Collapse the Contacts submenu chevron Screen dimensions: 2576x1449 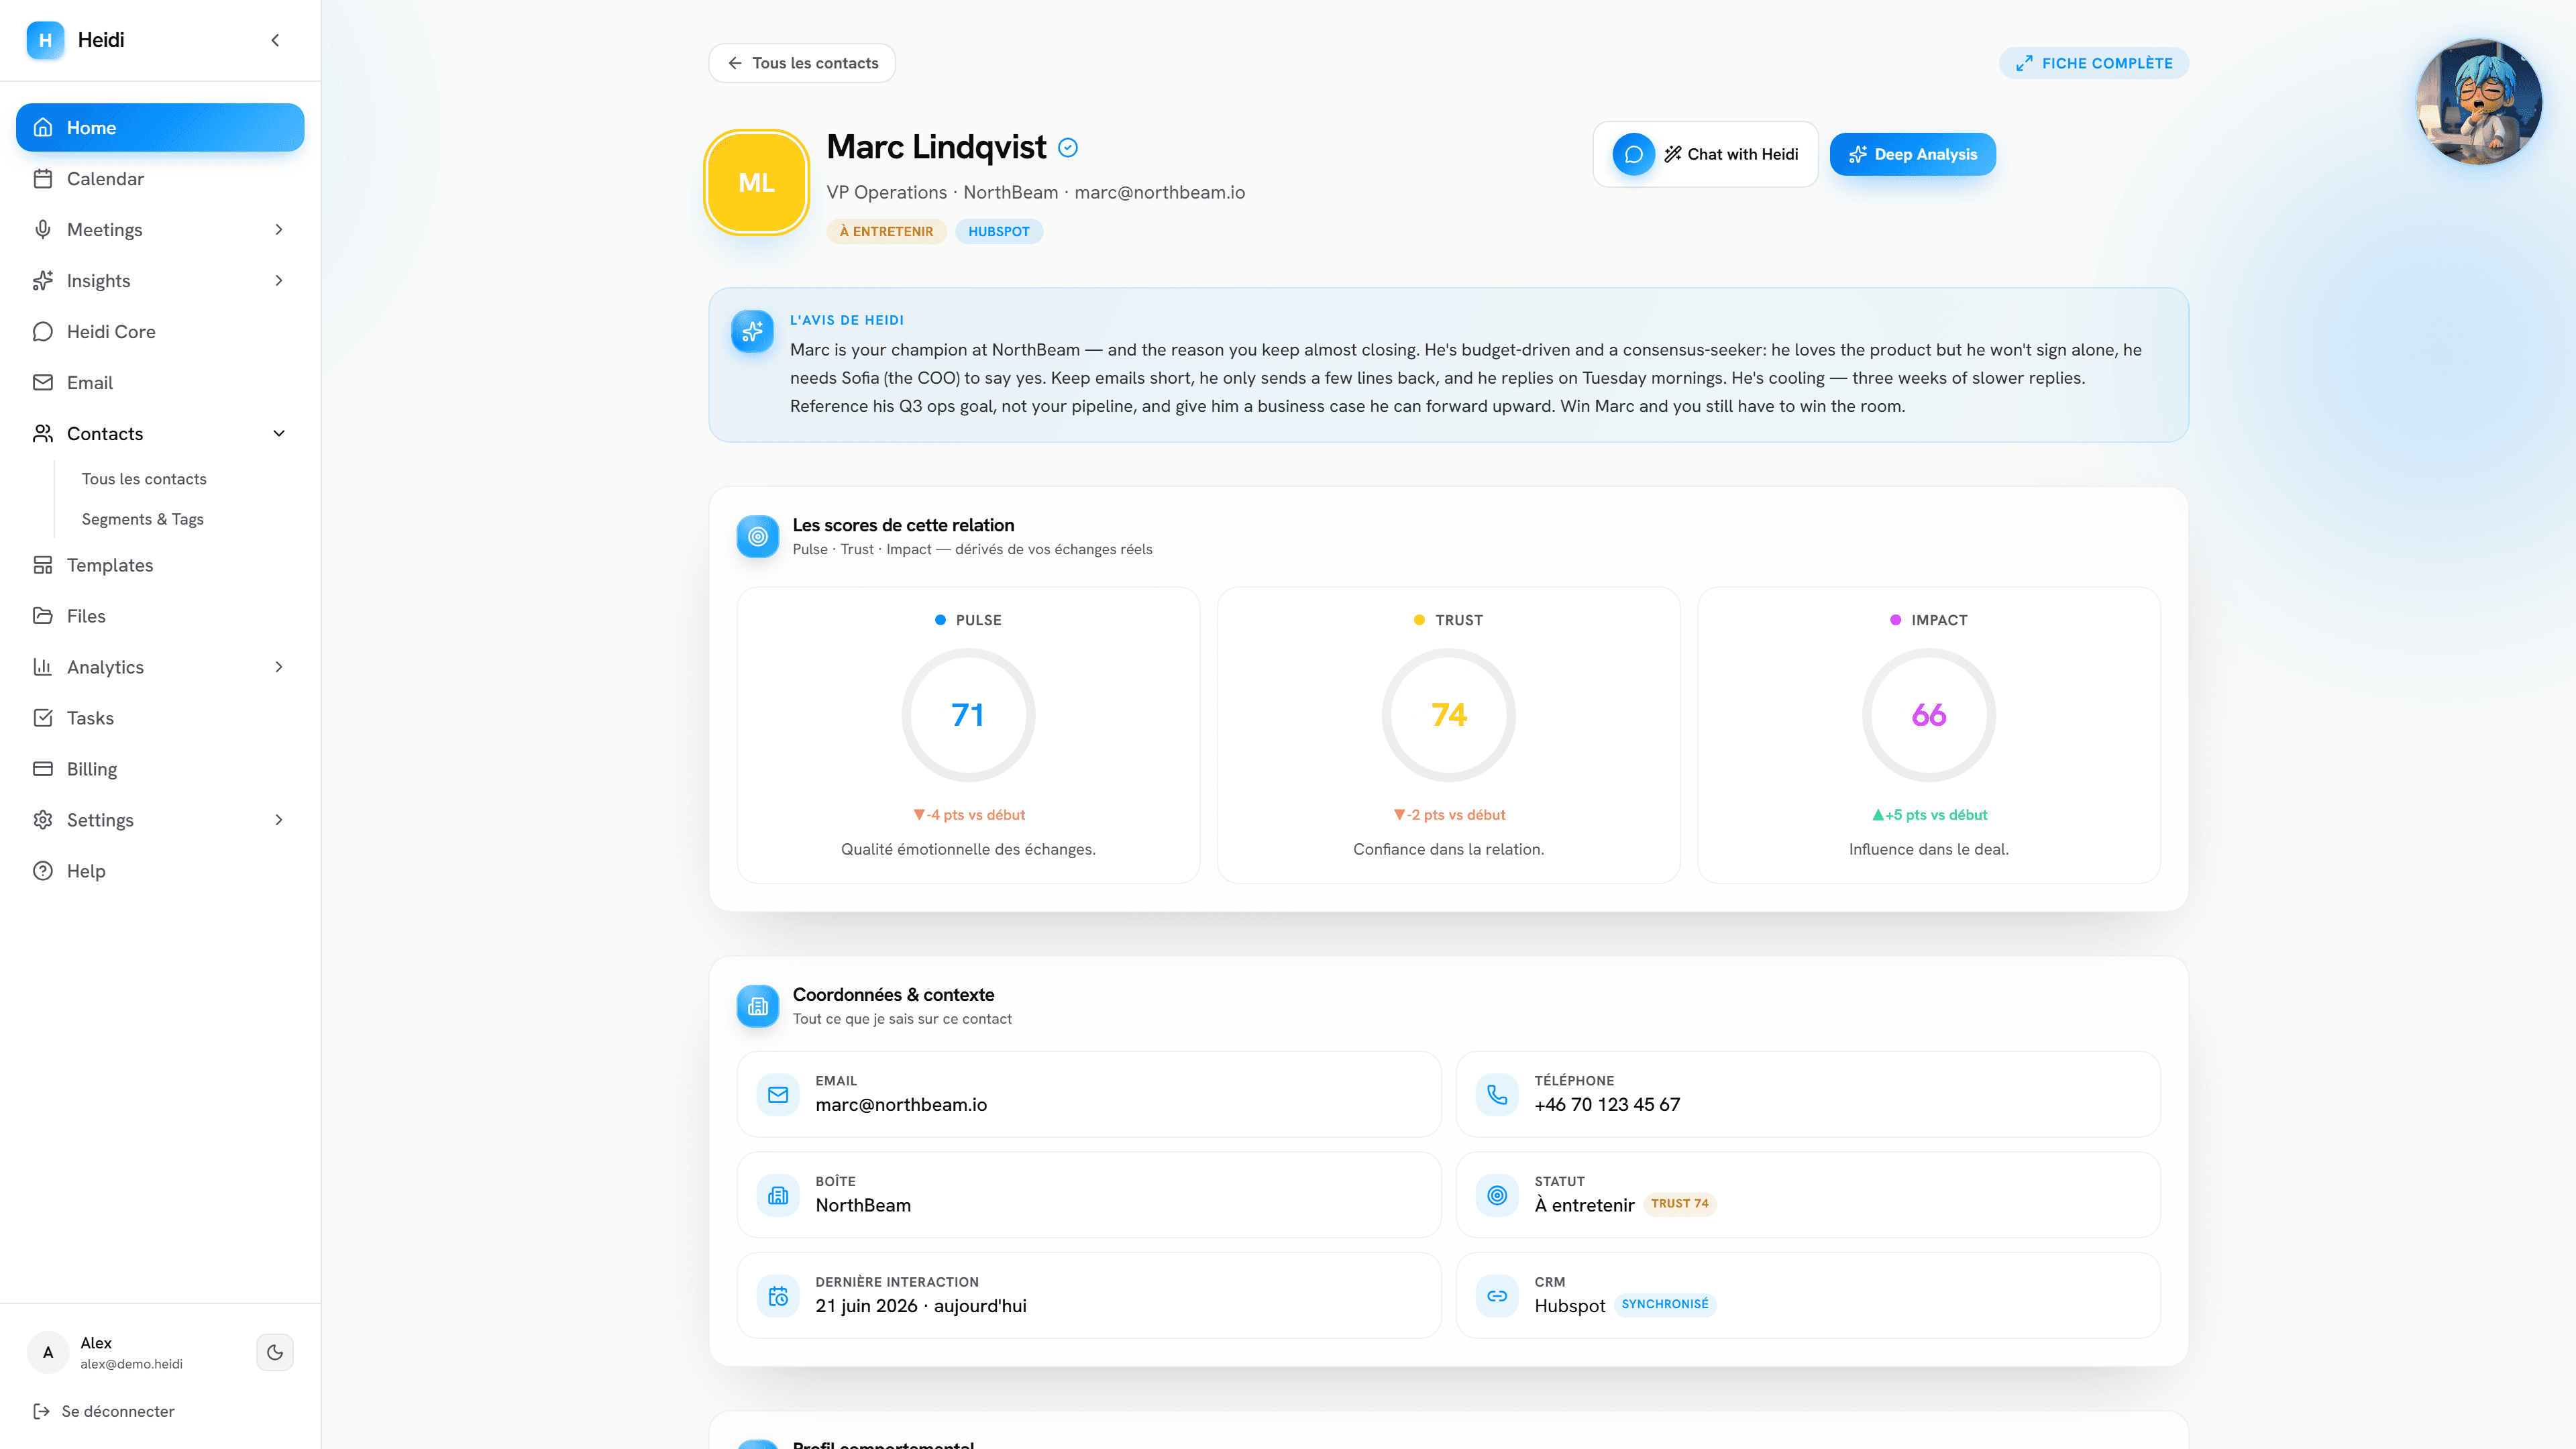point(279,434)
